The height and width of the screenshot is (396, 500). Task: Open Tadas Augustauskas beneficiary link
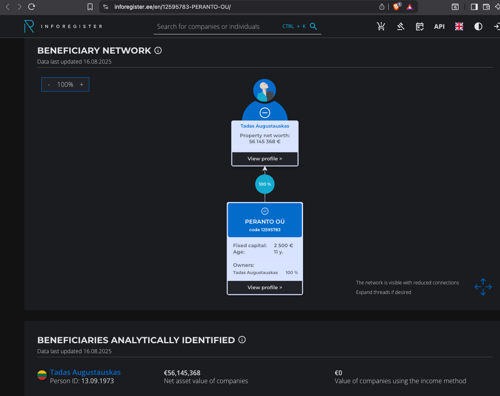pos(85,372)
